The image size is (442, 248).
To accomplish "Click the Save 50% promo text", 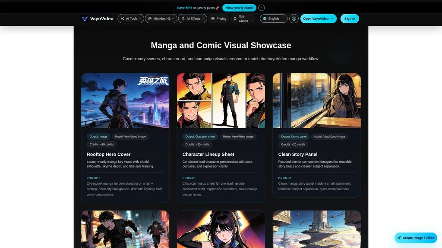I will tap(185, 8).
